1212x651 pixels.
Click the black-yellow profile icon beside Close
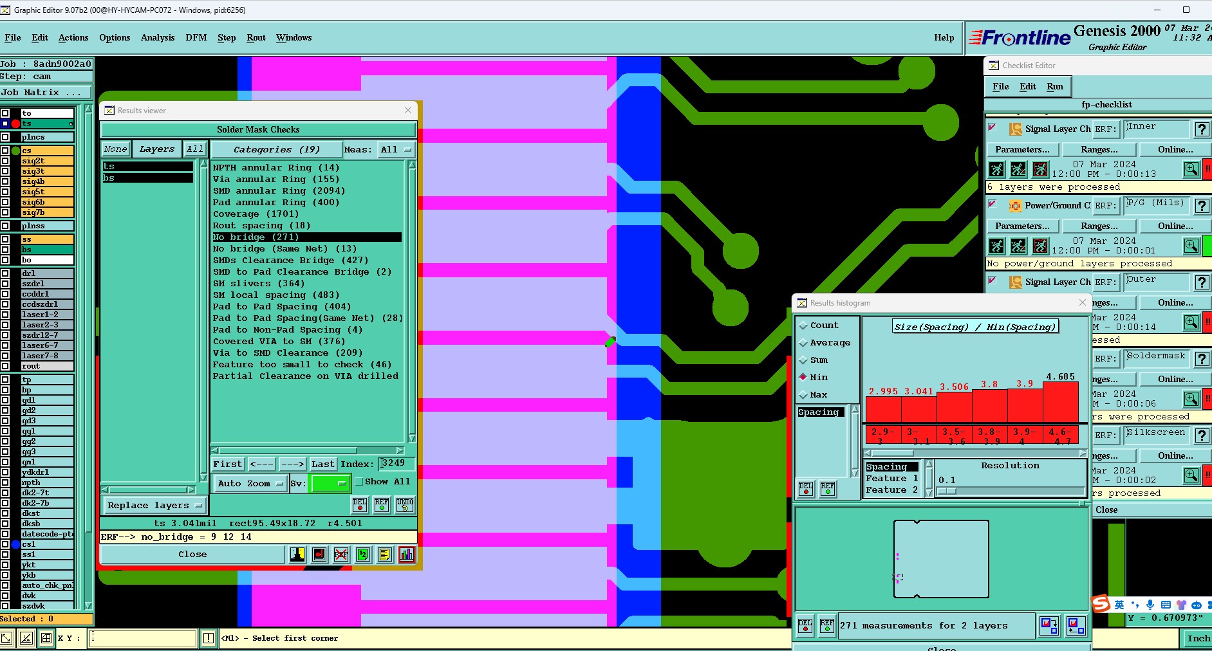point(297,555)
